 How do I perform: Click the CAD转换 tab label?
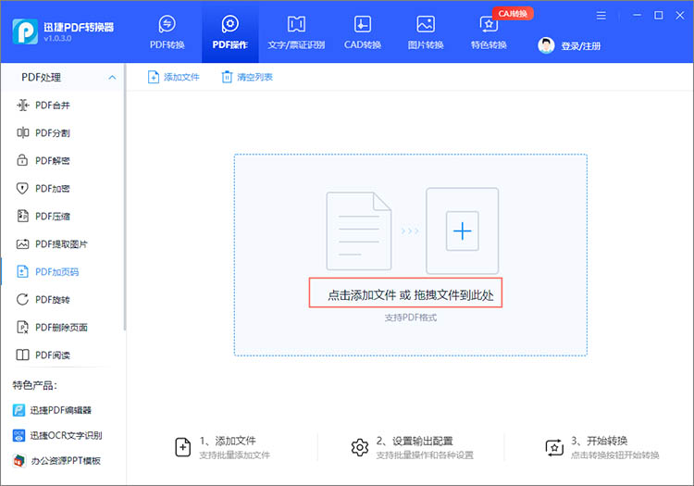[363, 45]
